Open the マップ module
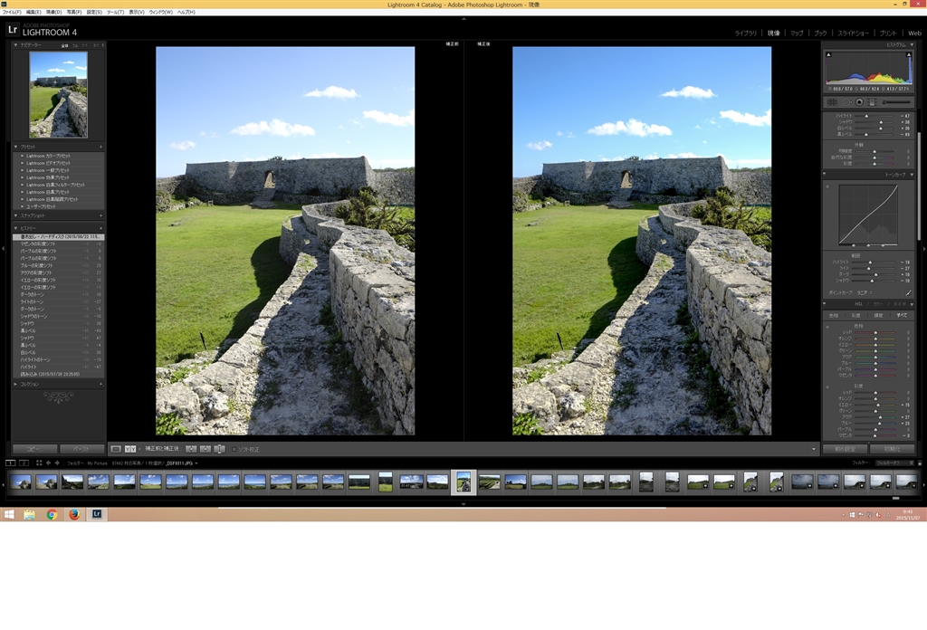This screenshot has height=630, width=927. (x=797, y=33)
